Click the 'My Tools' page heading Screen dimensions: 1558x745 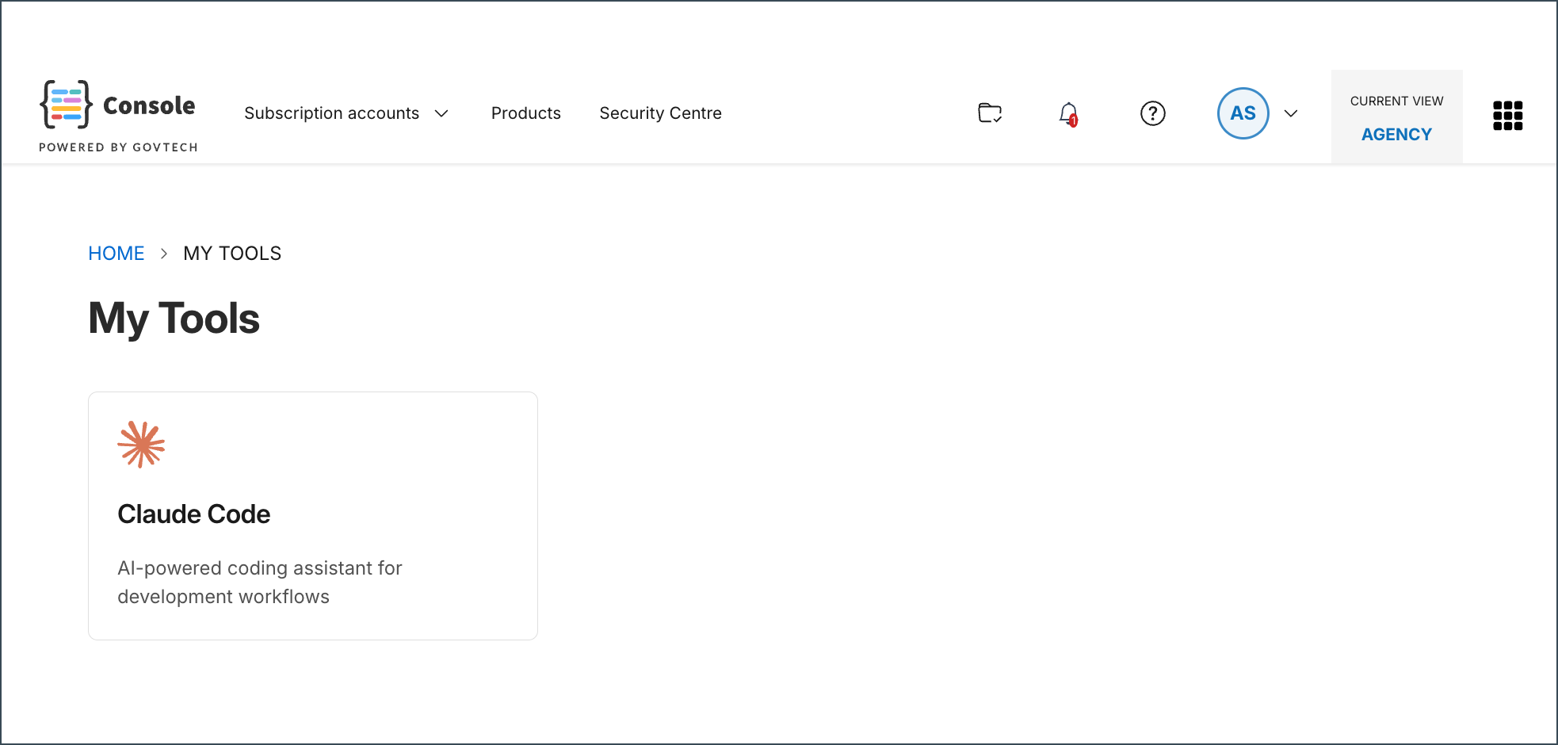pos(174,319)
